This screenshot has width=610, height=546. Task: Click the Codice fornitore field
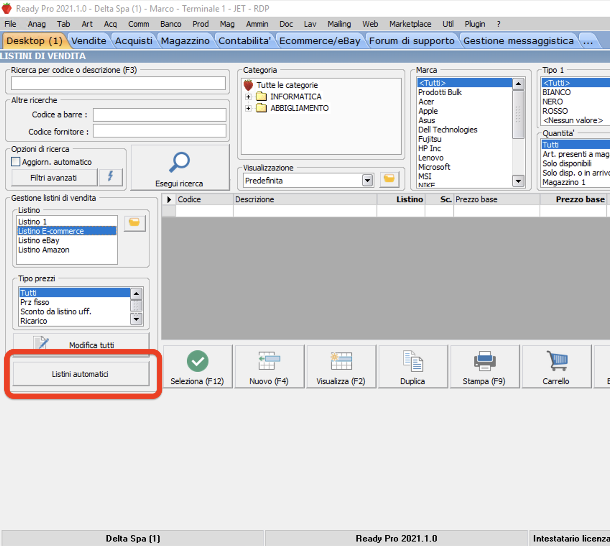tap(160, 131)
